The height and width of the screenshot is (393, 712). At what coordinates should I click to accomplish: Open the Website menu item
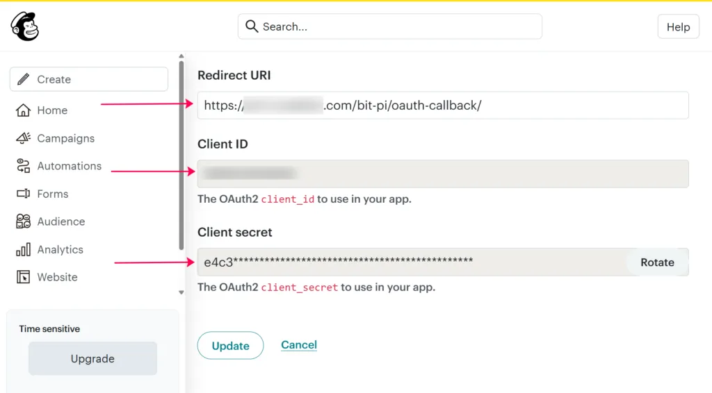57,277
